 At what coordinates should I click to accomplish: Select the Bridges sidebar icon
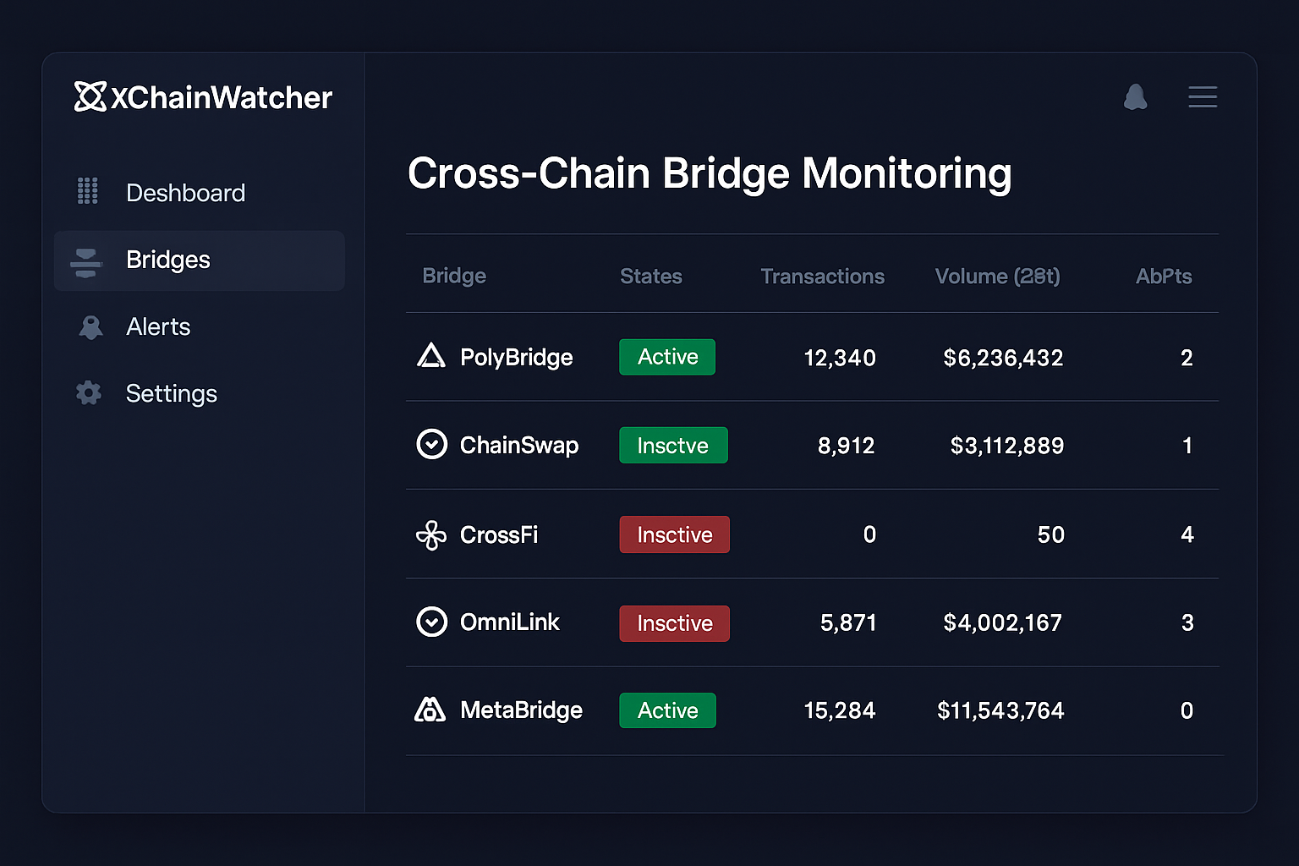tap(86, 260)
